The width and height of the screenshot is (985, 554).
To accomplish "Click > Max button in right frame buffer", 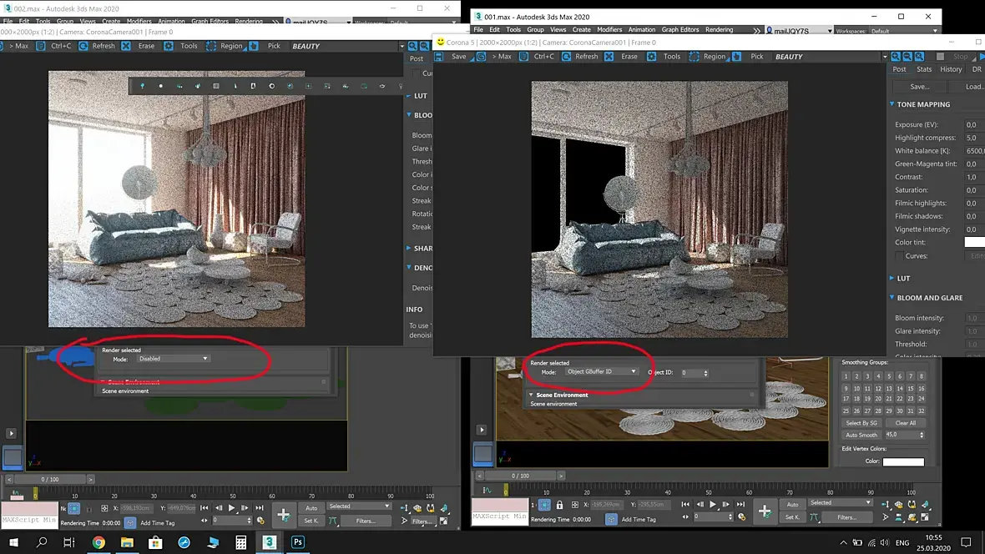I will pos(502,57).
